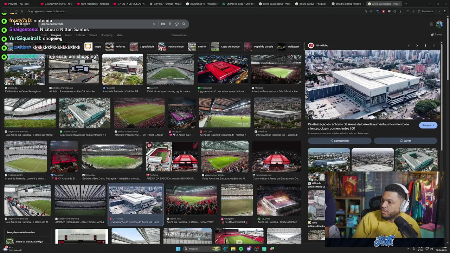Filter images by Mapa chip
Viewport: 450px width, 253px height.
(94, 46)
